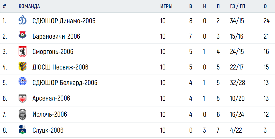Click the КОМАНДА column header
Image resolution: width=275 pixels, height=139 pixels.
tap(29, 7)
